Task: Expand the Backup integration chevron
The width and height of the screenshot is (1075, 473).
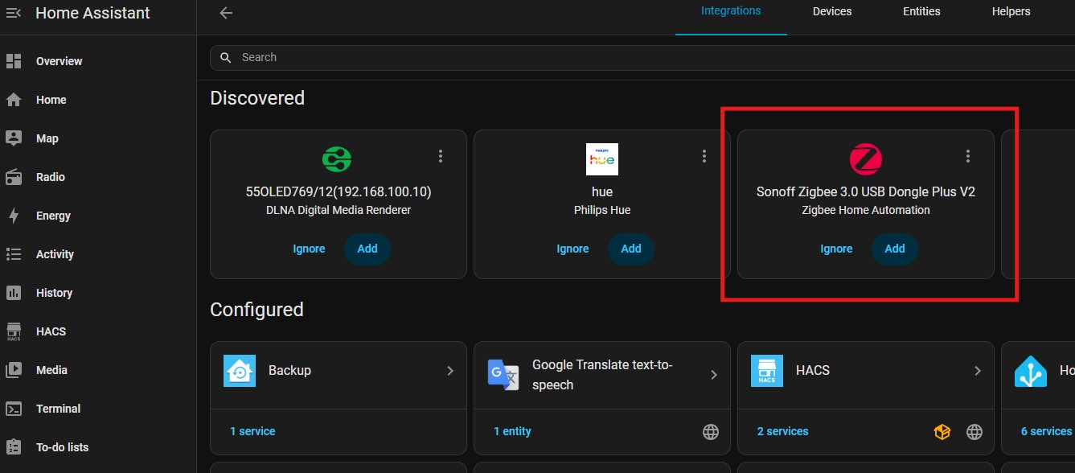Action: tap(449, 371)
